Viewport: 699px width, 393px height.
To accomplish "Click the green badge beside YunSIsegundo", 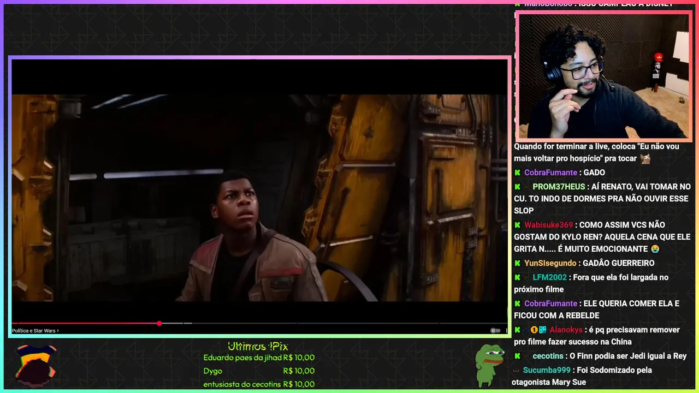I will tap(517, 263).
